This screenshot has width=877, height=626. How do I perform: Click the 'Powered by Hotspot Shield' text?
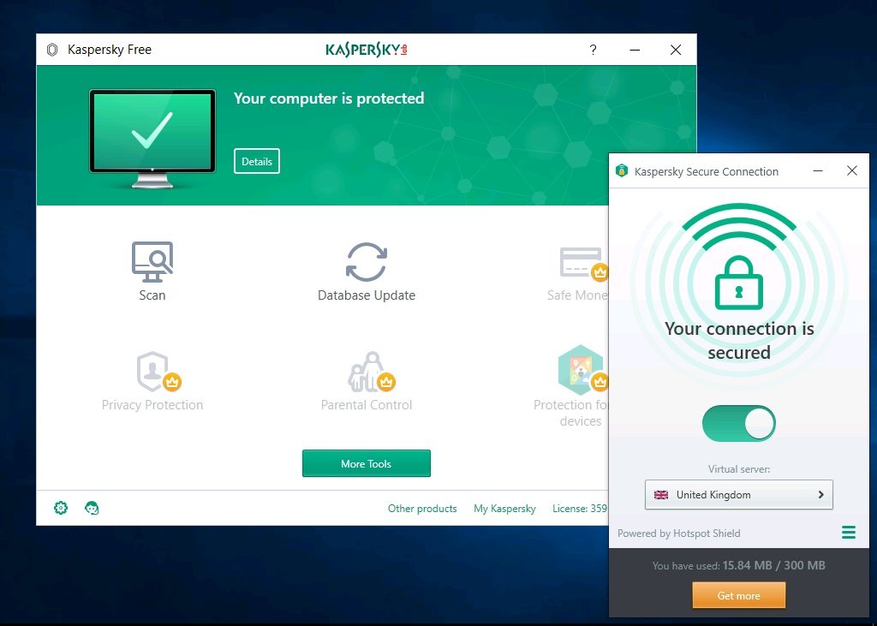(x=678, y=534)
